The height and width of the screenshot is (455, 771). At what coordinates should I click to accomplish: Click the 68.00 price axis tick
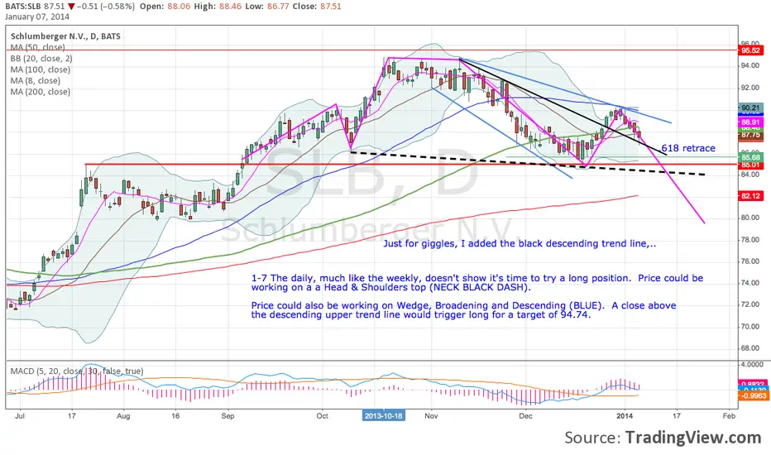(x=750, y=347)
